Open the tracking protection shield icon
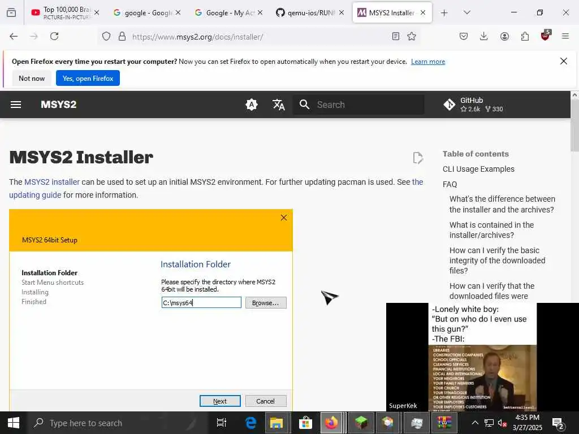 [106, 36]
